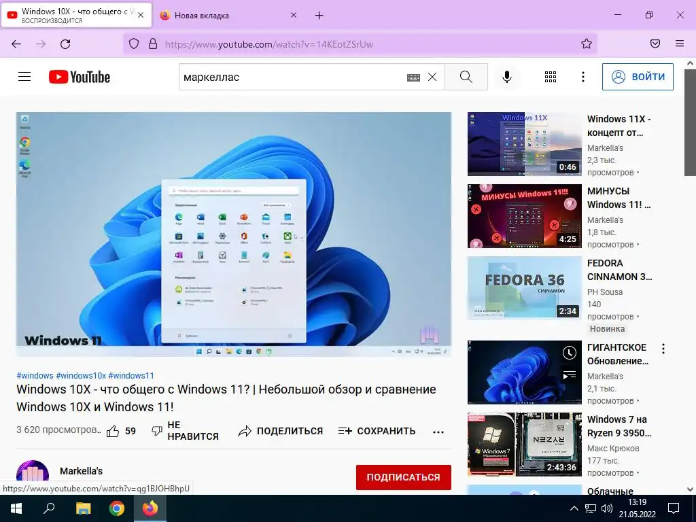Open the Pocket save icon
The height and width of the screenshot is (522, 696).
(x=655, y=44)
